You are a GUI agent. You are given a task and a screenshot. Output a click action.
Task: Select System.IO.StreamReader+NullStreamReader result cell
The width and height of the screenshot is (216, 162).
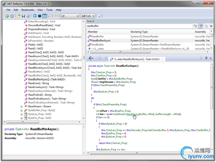[x=155, y=45]
